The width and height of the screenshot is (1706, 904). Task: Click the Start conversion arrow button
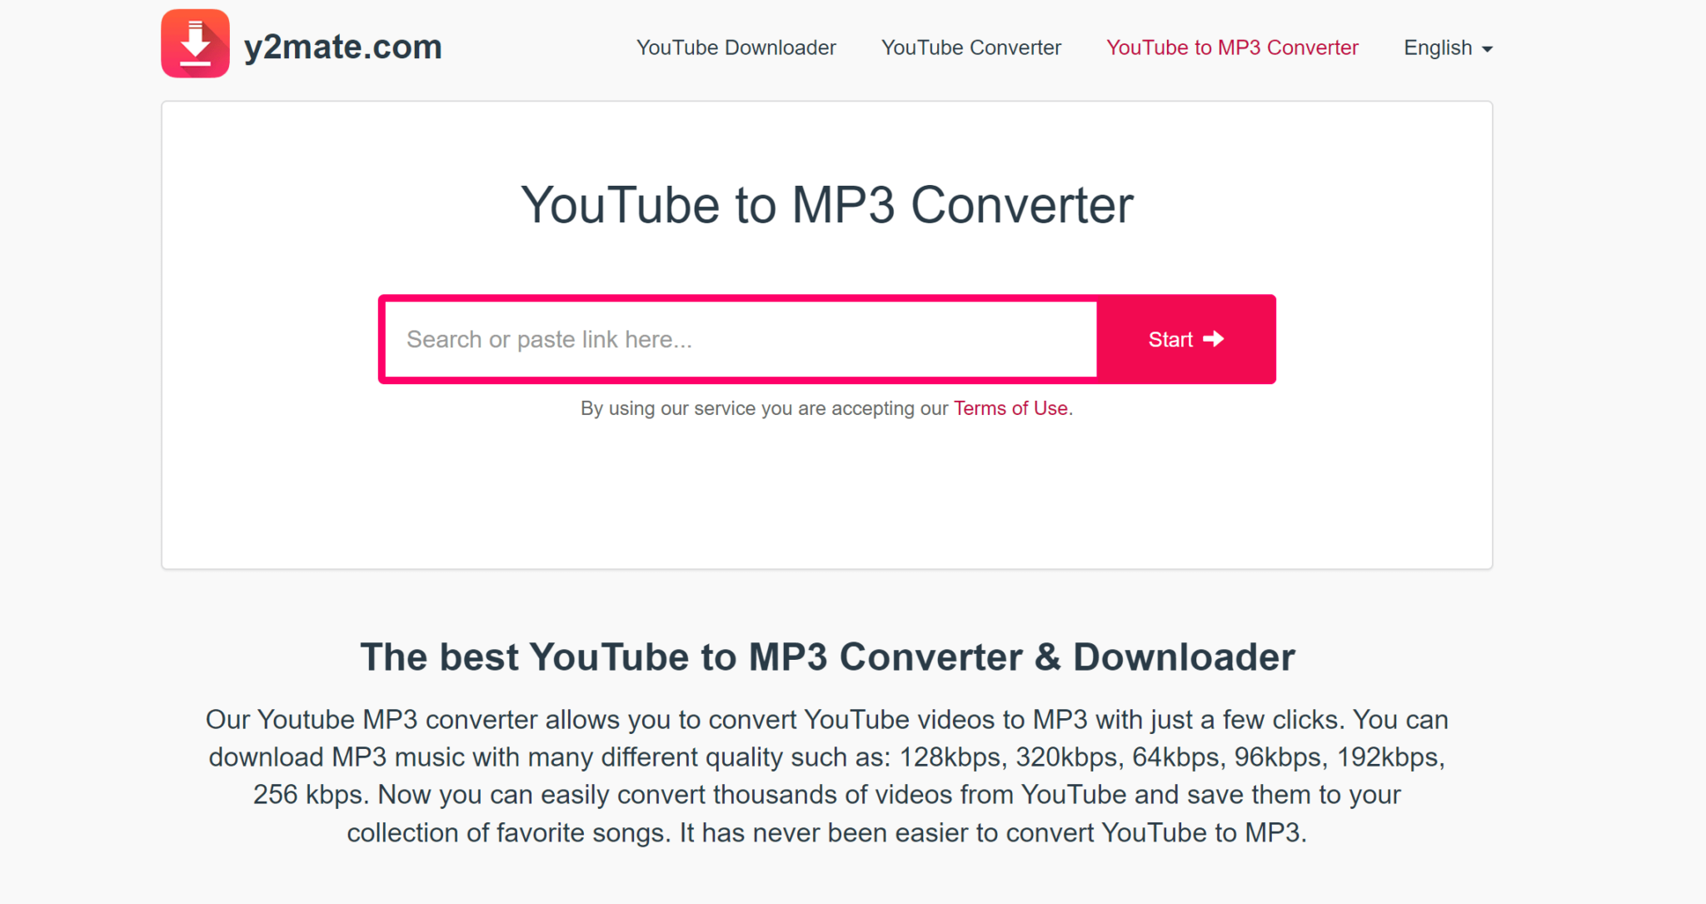(1185, 338)
